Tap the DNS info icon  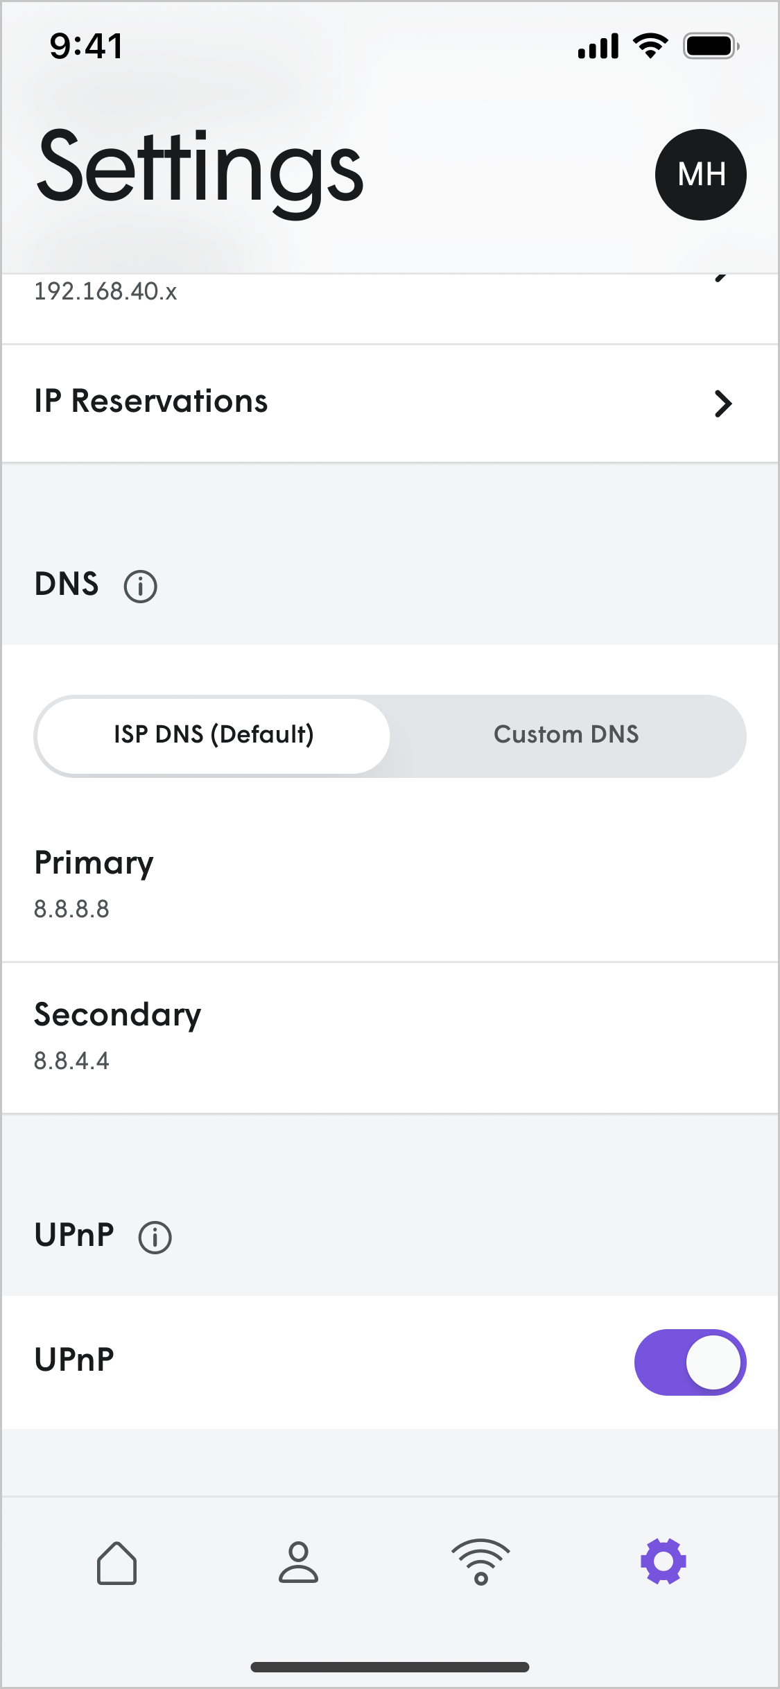click(x=140, y=586)
